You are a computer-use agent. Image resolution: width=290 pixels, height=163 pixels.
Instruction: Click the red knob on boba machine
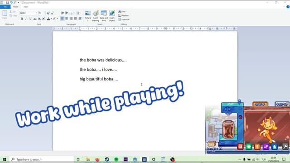[240, 117]
